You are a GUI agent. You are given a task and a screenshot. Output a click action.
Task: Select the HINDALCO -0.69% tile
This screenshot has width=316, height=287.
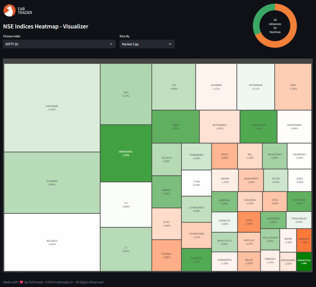[225, 222]
